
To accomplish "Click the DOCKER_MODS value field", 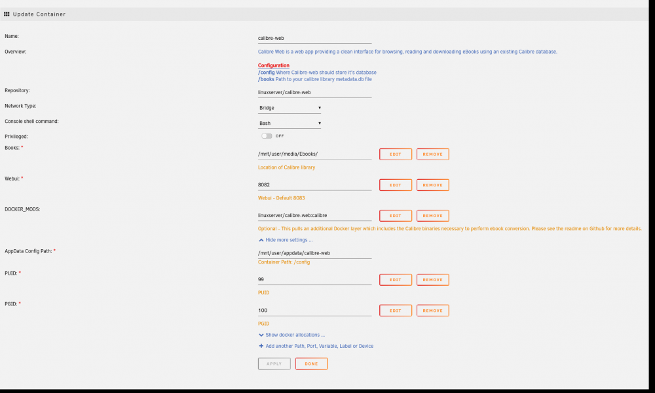I will [x=314, y=216].
